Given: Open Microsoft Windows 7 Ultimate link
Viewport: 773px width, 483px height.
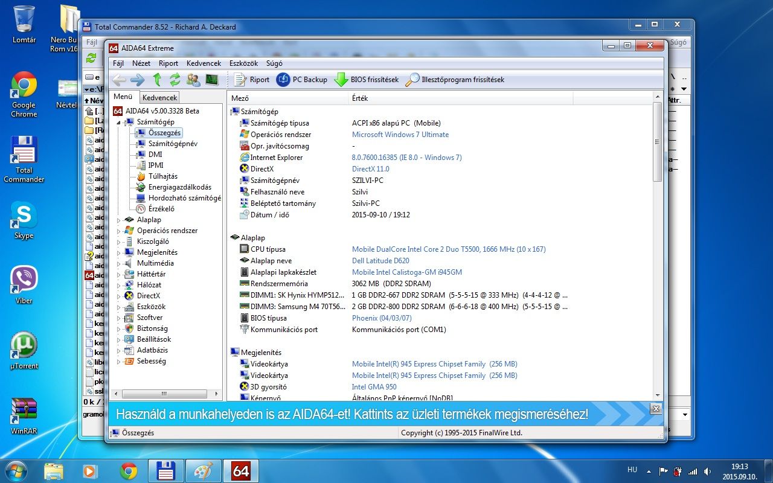Looking at the screenshot, I should (x=400, y=135).
